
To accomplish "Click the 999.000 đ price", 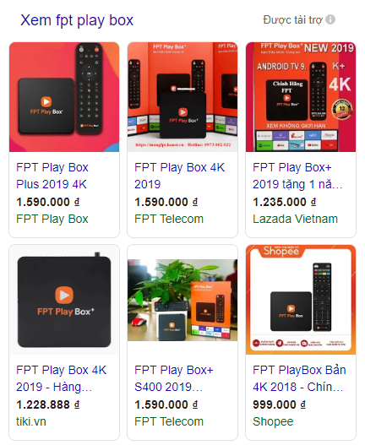I will (x=279, y=404).
